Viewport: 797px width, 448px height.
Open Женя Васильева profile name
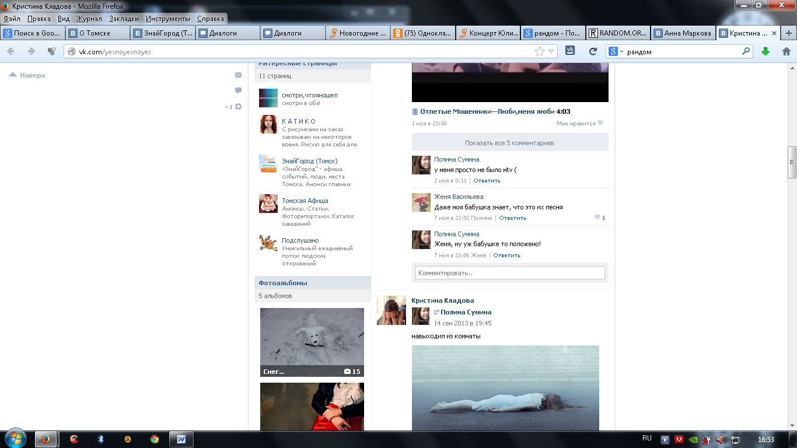click(x=459, y=197)
